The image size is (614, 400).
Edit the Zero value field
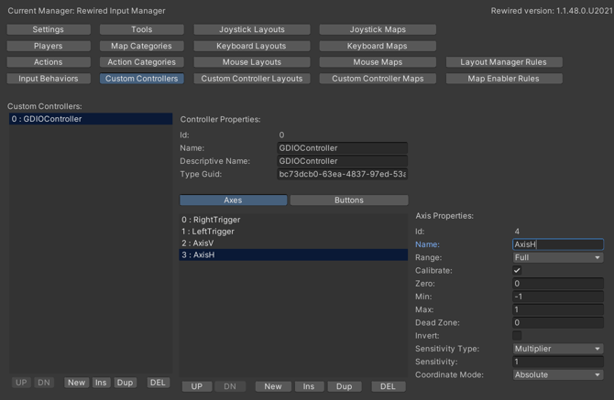point(558,284)
